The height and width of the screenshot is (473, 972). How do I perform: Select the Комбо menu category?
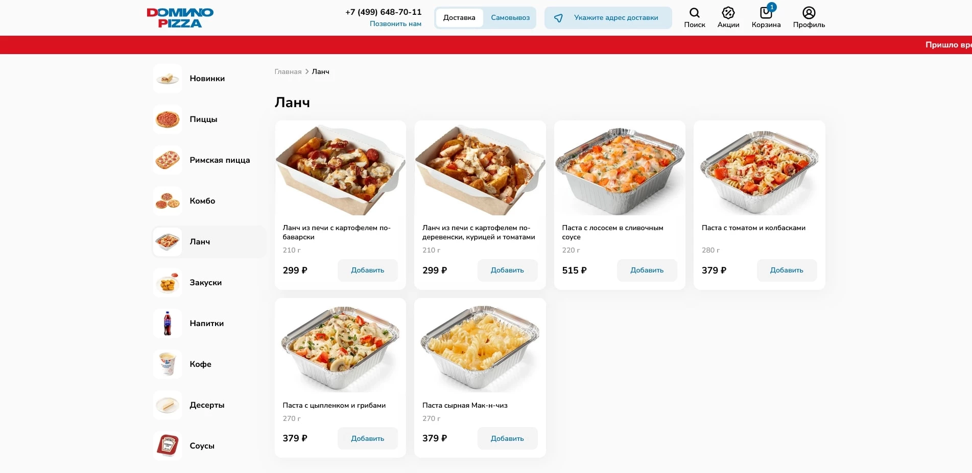point(202,201)
